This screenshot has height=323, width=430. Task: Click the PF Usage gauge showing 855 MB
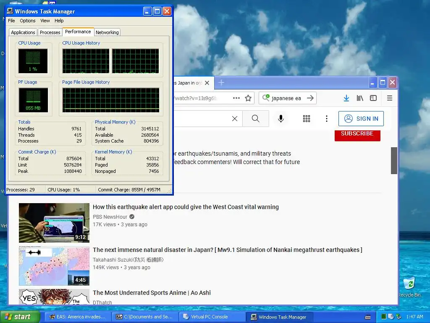pyautogui.click(x=33, y=100)
